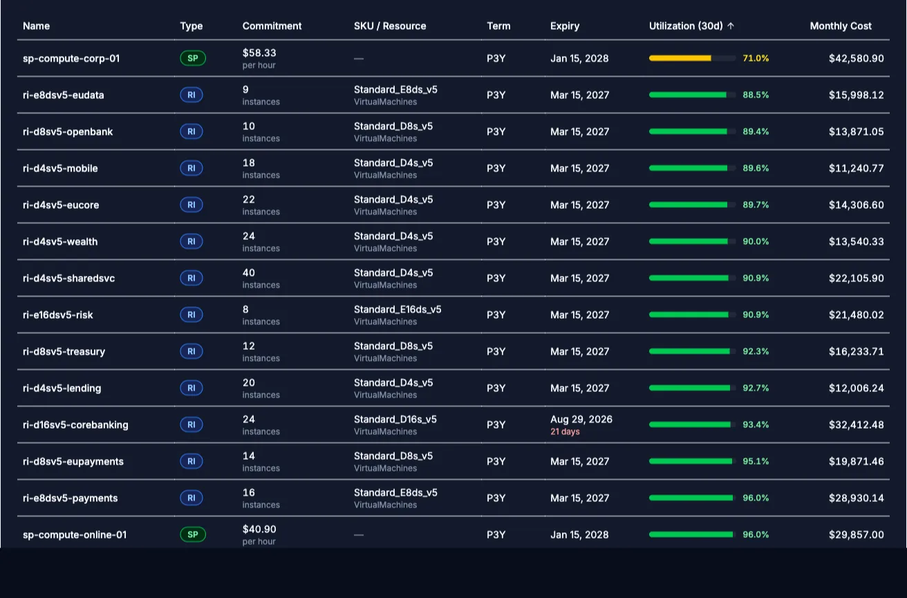Select the ri-d4sv5-lending row name
This screenshot has height=598, width=907.
[x=62, y=388]
